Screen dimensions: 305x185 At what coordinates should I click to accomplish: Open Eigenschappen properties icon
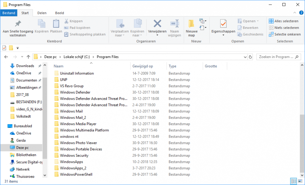[223, 24]
